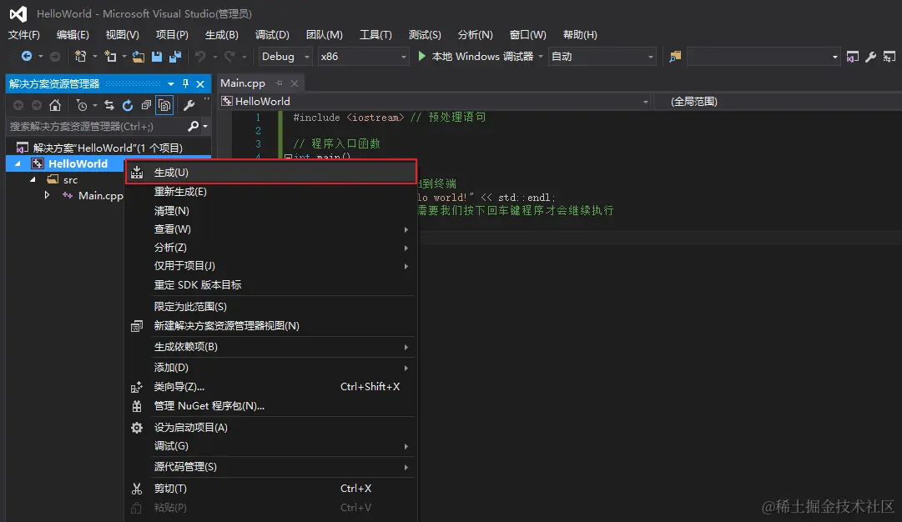Select the 解决方案"HelloWorld" solution node
Screen dimensions: 902x522
pyautogui.click(x=108, y=148)
